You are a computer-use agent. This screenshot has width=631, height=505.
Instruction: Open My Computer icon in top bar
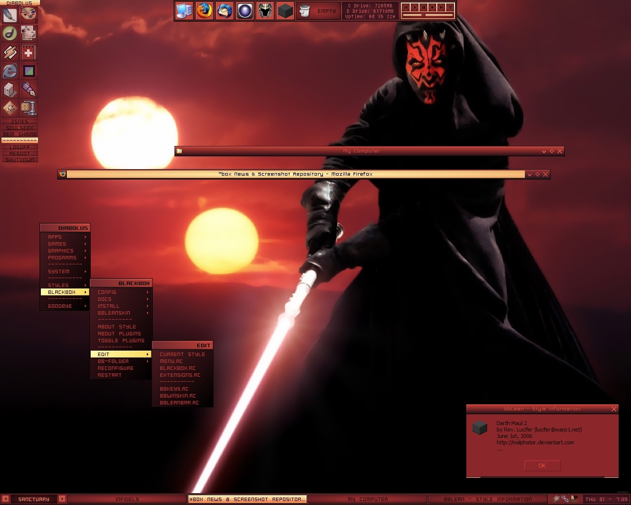(184, 10)
